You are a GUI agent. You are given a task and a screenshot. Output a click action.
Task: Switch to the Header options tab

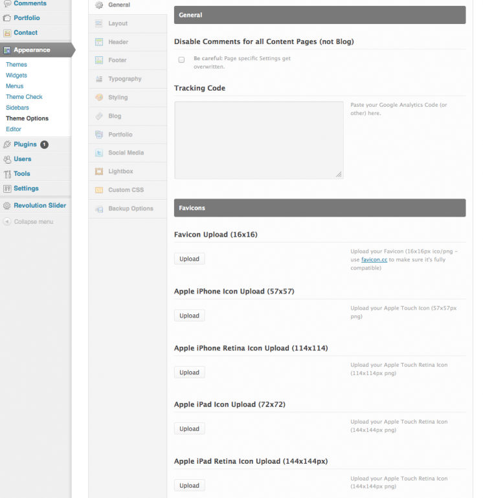tap(128, 42)
